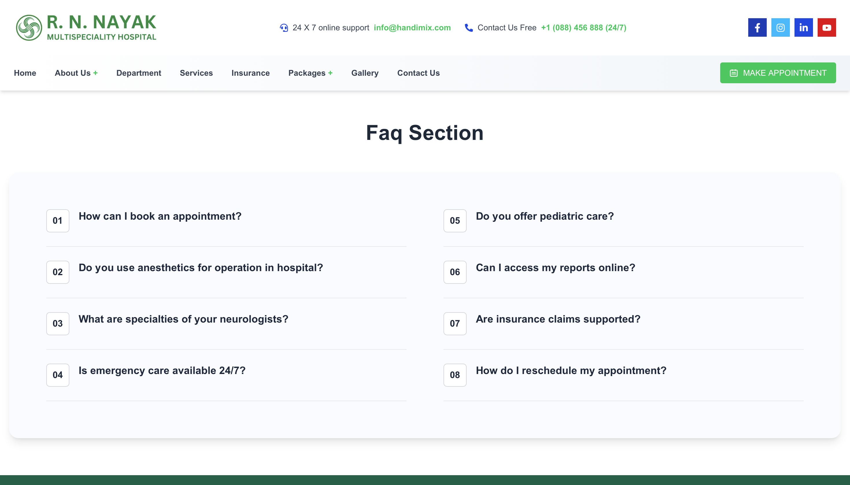Click the info@handimix.com email link
The image size is (850, 485).
[412, 28]
